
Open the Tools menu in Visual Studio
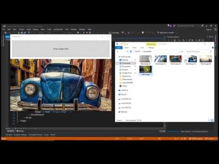pyautogui.click(x=49, y=29)
